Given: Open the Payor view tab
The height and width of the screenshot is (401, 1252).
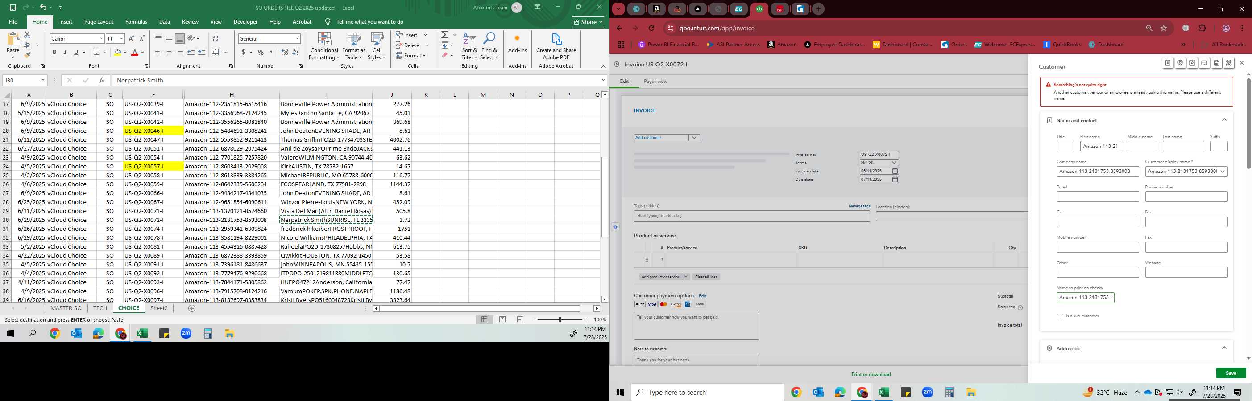Looking at the screenshot, I should tap(655, 82).
